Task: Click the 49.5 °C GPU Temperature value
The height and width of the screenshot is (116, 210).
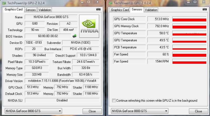Action: (158, 40)
